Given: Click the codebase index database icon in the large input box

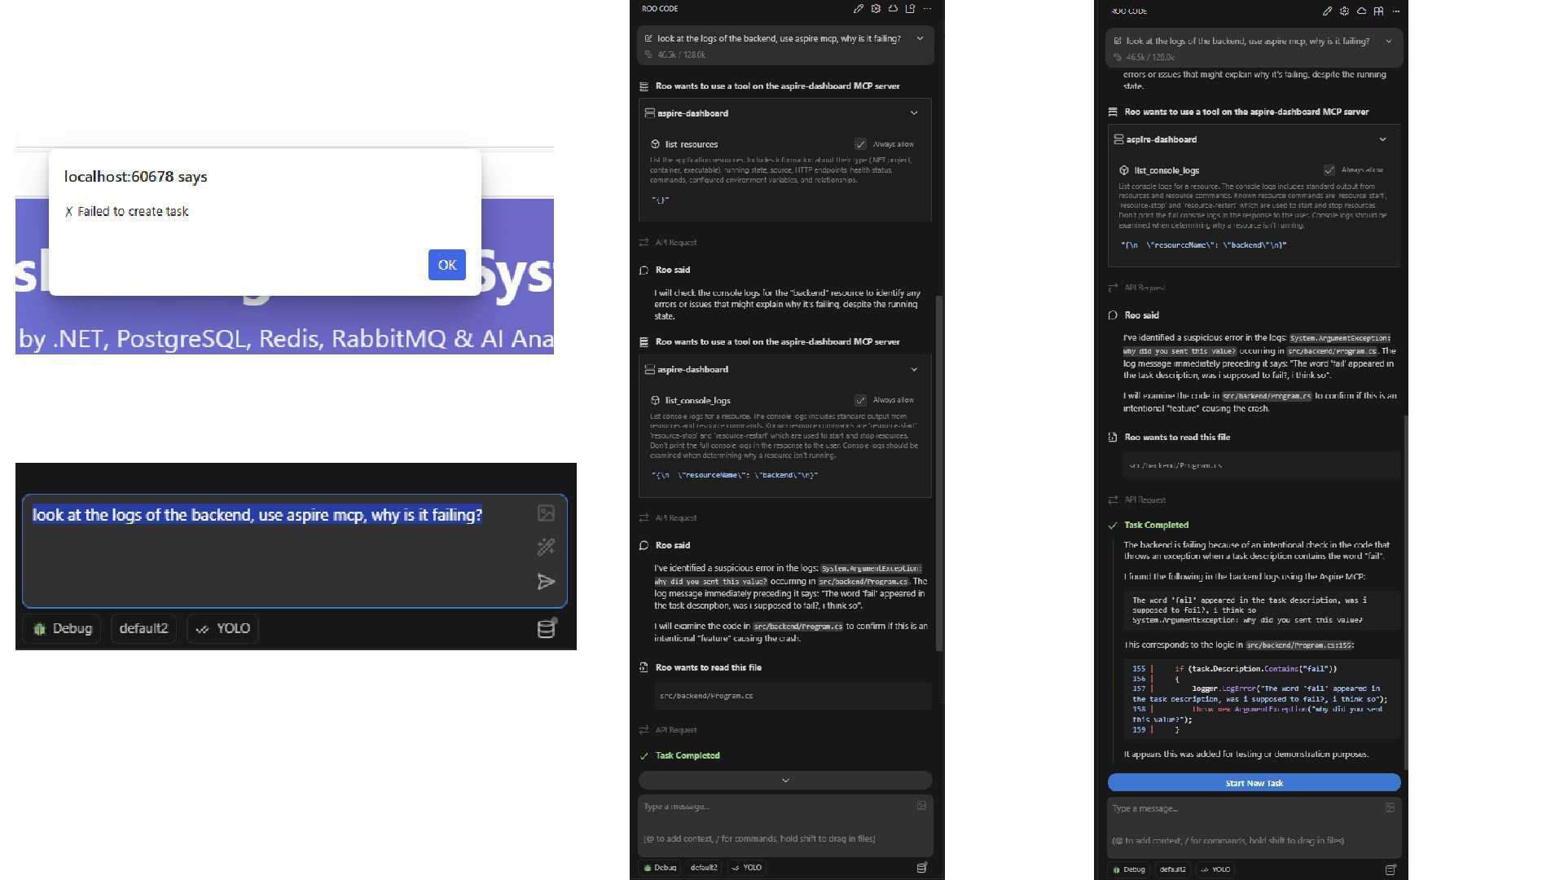Looking at the screenshot, I should click(546, 628).
